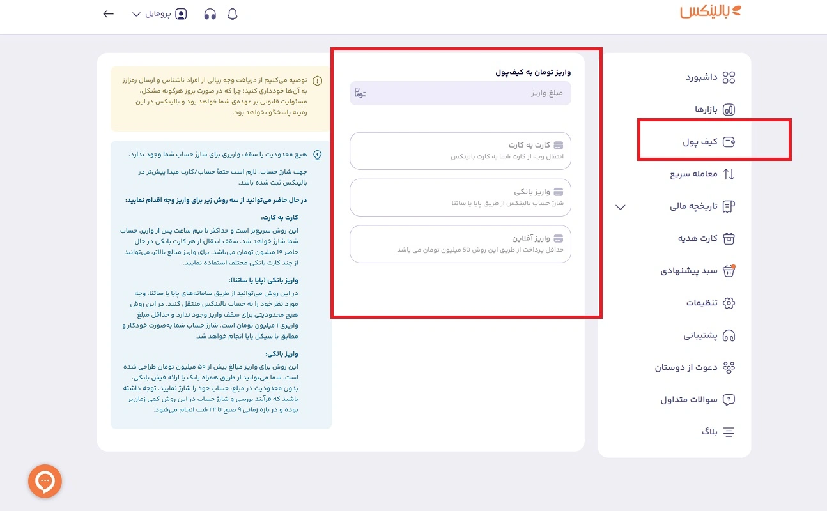Image resolution: width=827 pixels, height=511 pixels.
Task: Open the دعوت از دوستان menu label
Action: click(x=686, y=367)
